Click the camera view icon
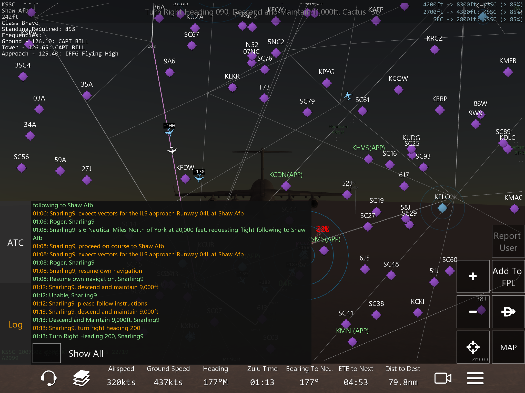The image size is (525, 393). [x=443, y=378]
